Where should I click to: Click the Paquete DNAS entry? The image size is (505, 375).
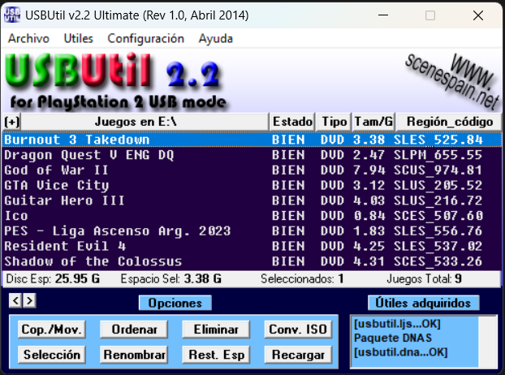click(393, 338)
